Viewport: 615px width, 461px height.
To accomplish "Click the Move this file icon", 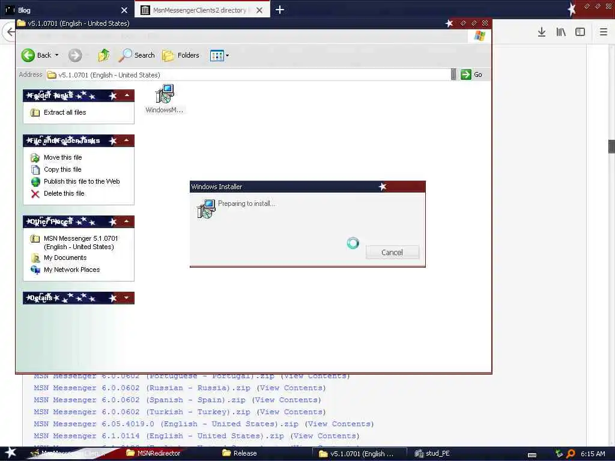I will (35, 158).
